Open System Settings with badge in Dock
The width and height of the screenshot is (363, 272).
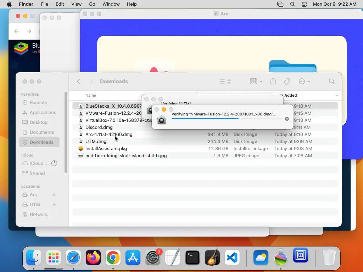(x=153, y=257)
